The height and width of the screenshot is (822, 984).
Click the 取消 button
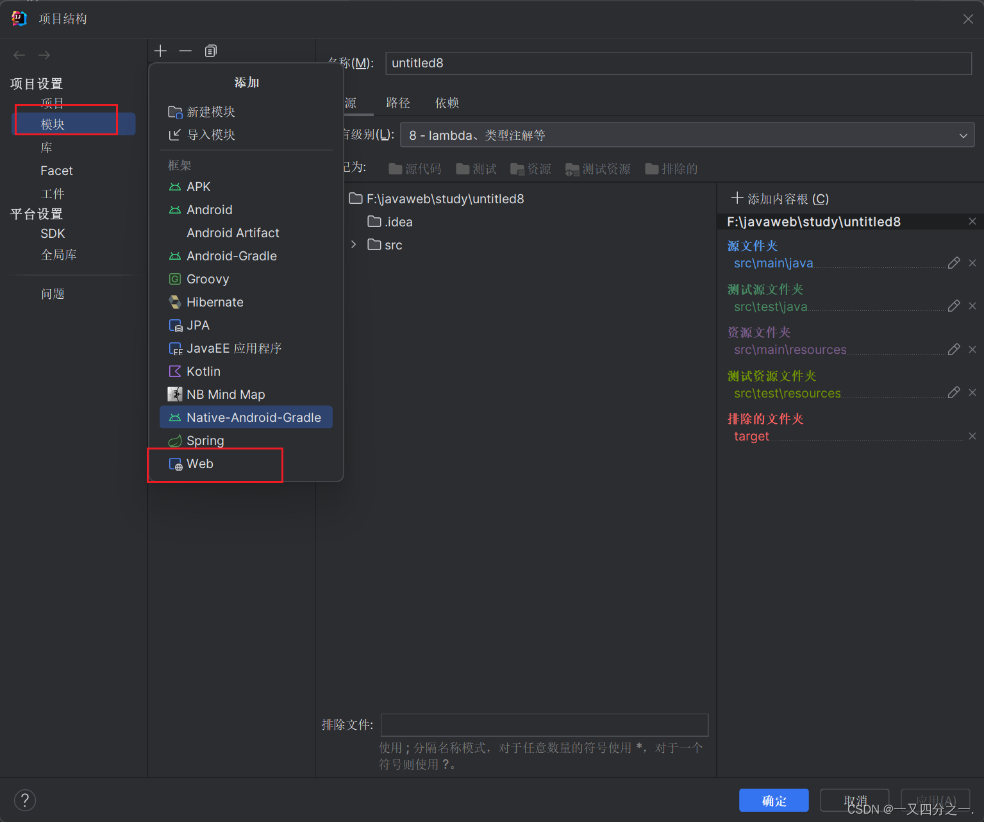[855, 800]
